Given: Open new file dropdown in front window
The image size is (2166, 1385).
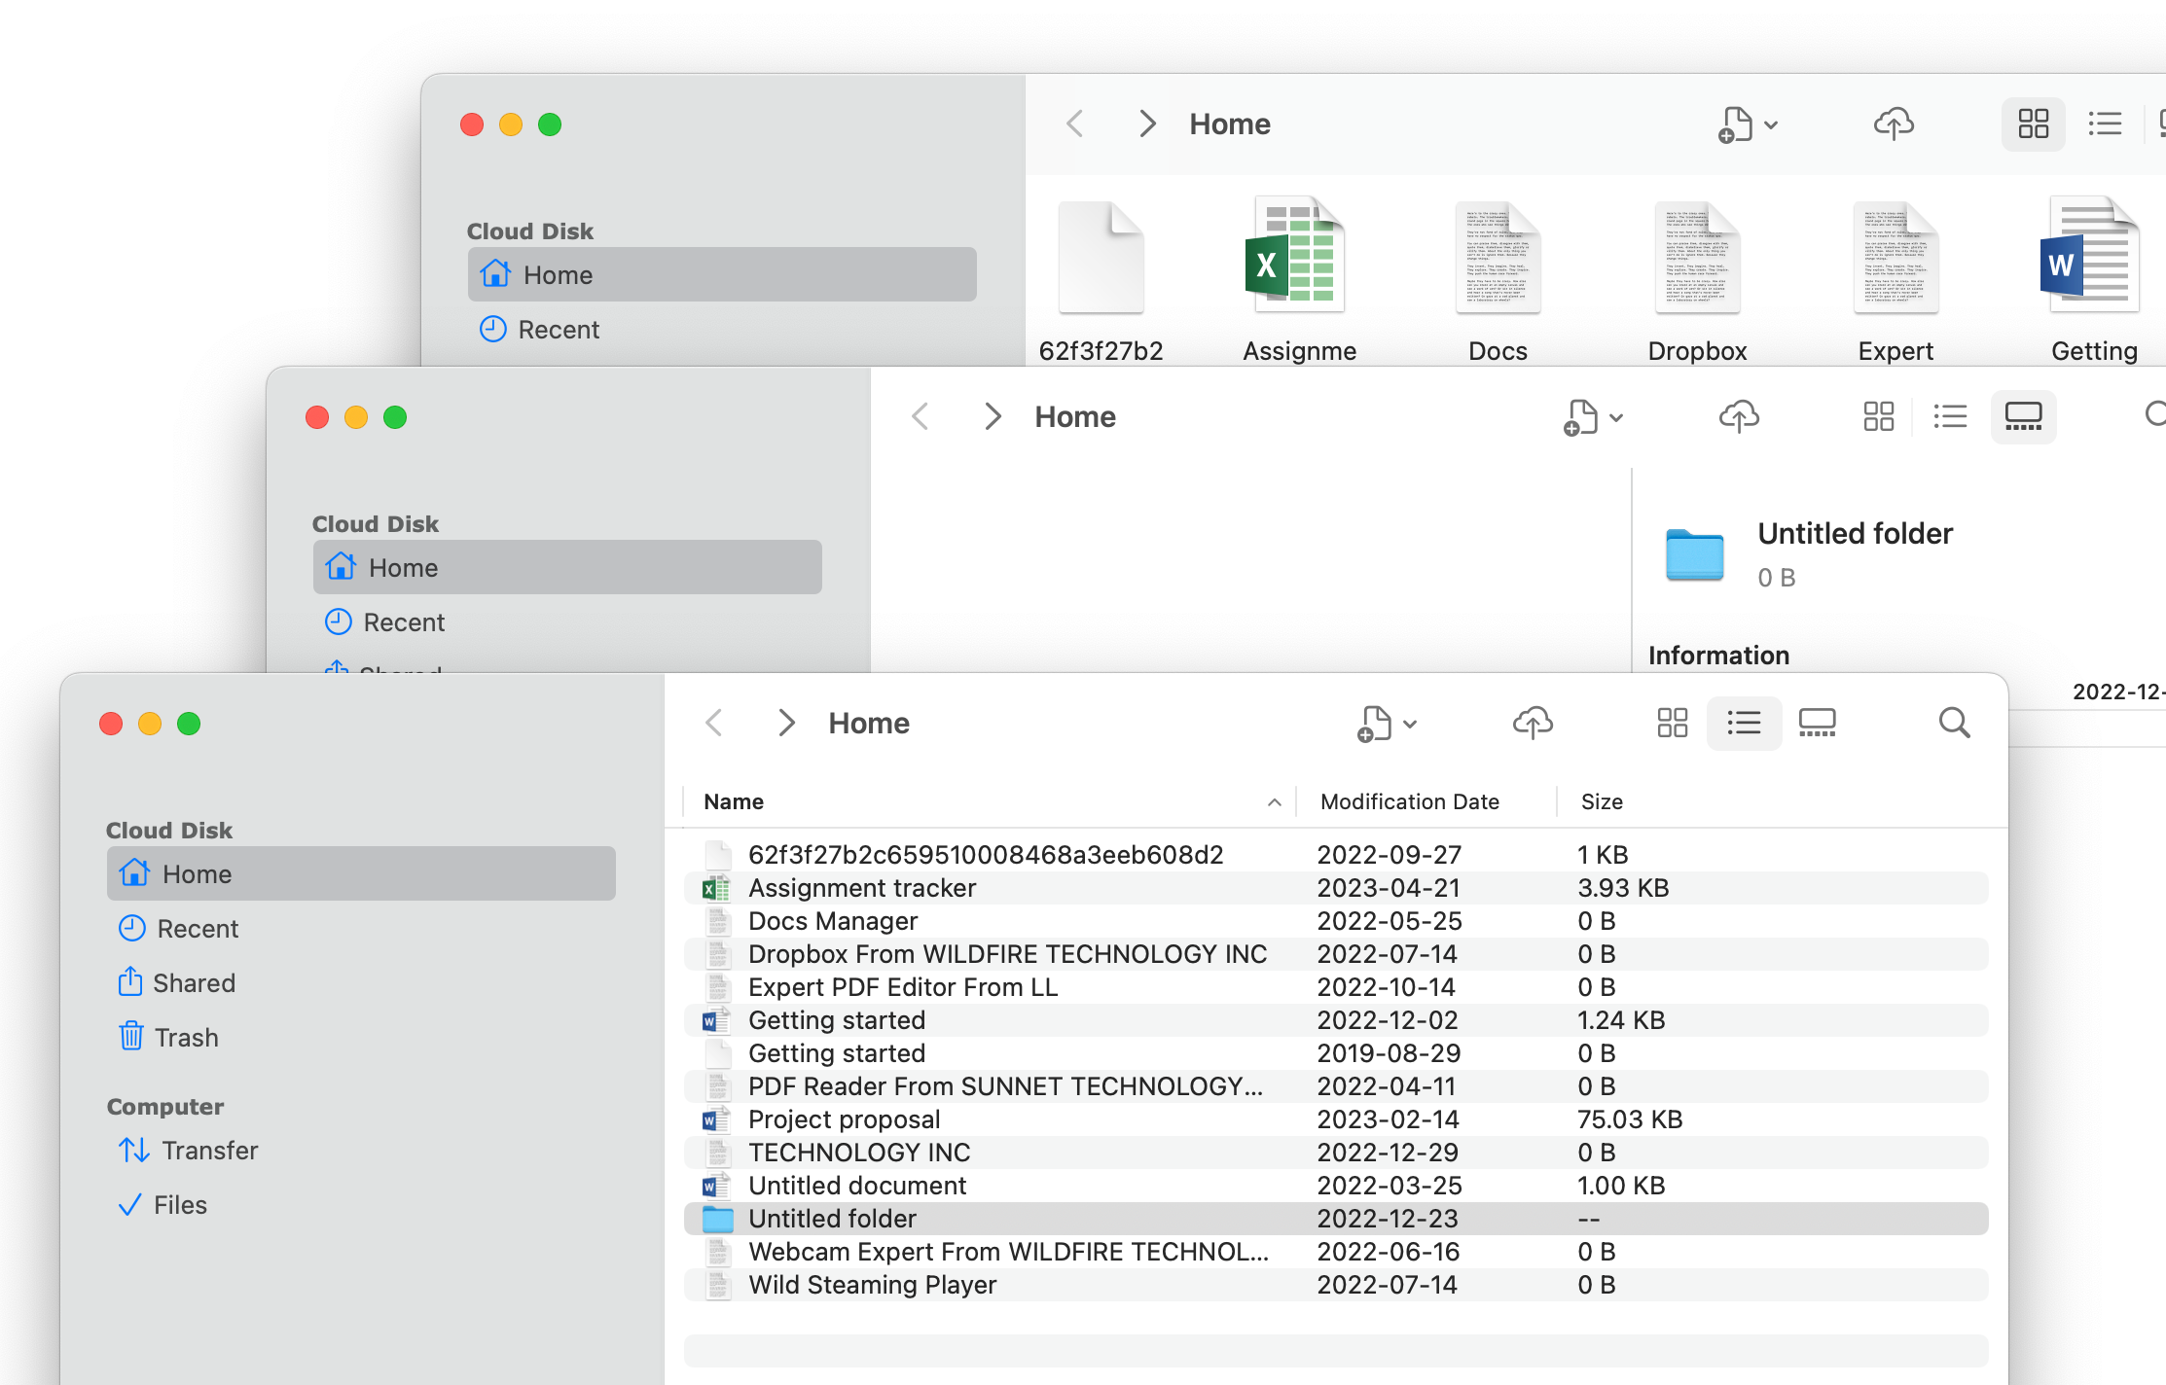Looking at the screenshot, I should click(x=1387, y=724).
